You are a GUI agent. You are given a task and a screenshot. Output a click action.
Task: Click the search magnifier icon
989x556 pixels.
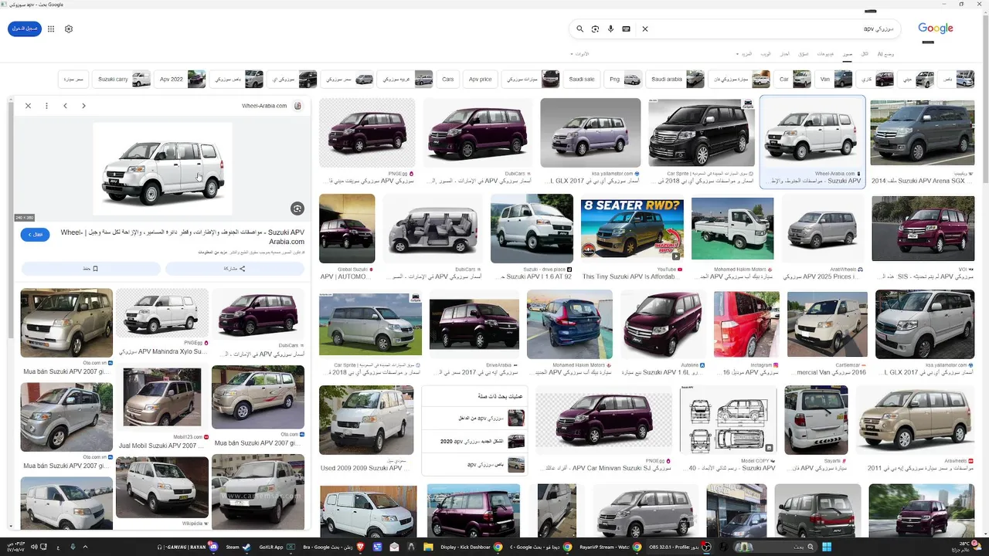579,29
